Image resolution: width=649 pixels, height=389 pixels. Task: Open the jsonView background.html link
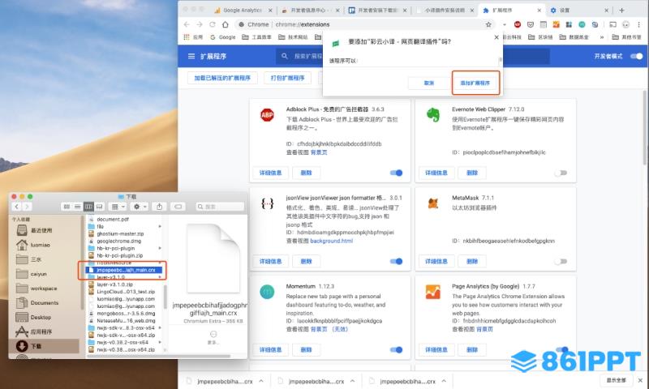pyautogui.click(x=332, y=241)
